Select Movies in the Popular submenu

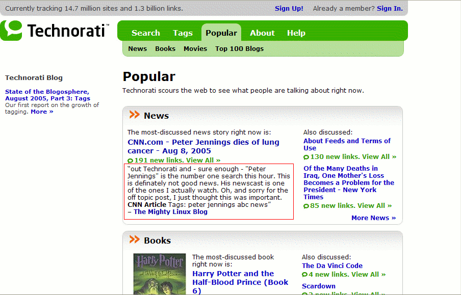coord(195,49)
